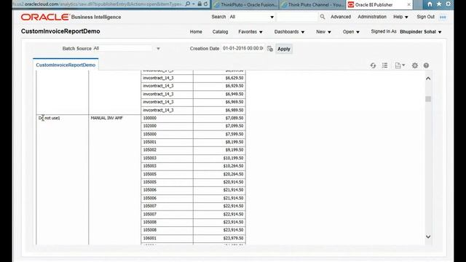The image size is (466, 262).
Task: Click the report scroll up arrow
Action: (x=428, y=79)
